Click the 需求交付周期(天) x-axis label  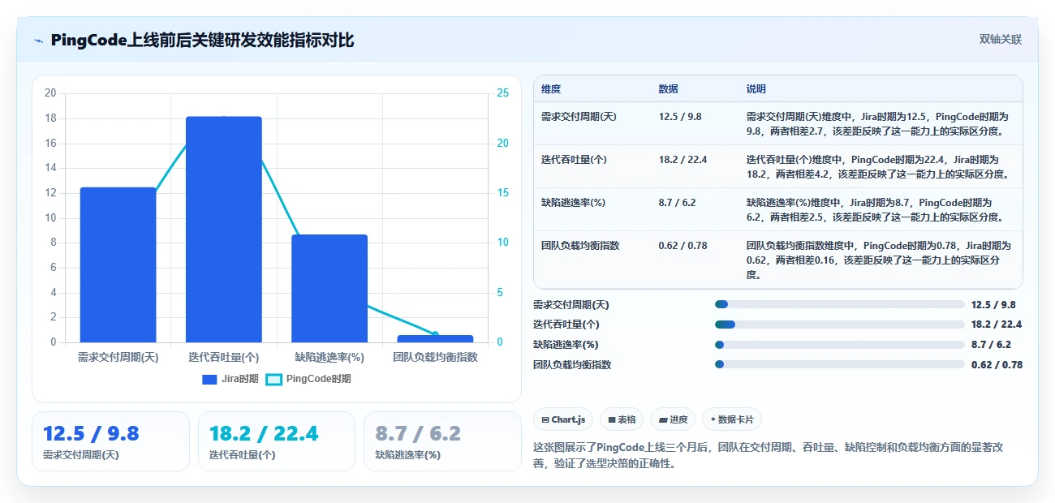pos(118,357)
